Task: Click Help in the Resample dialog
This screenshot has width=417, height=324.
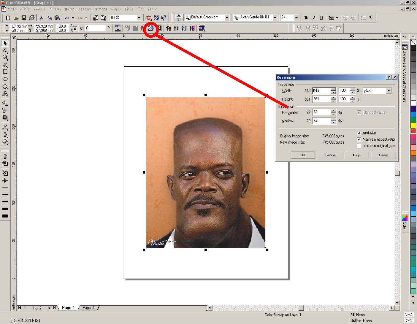Action: (x=356, y=155)
